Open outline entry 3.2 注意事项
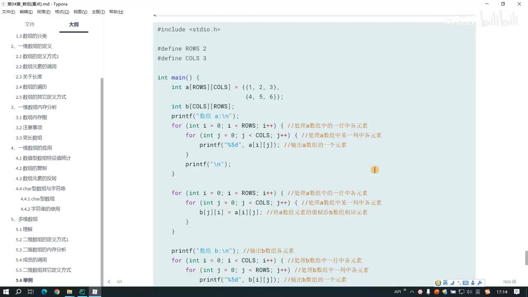Screen dimensions: 528x297 [29, 127]
